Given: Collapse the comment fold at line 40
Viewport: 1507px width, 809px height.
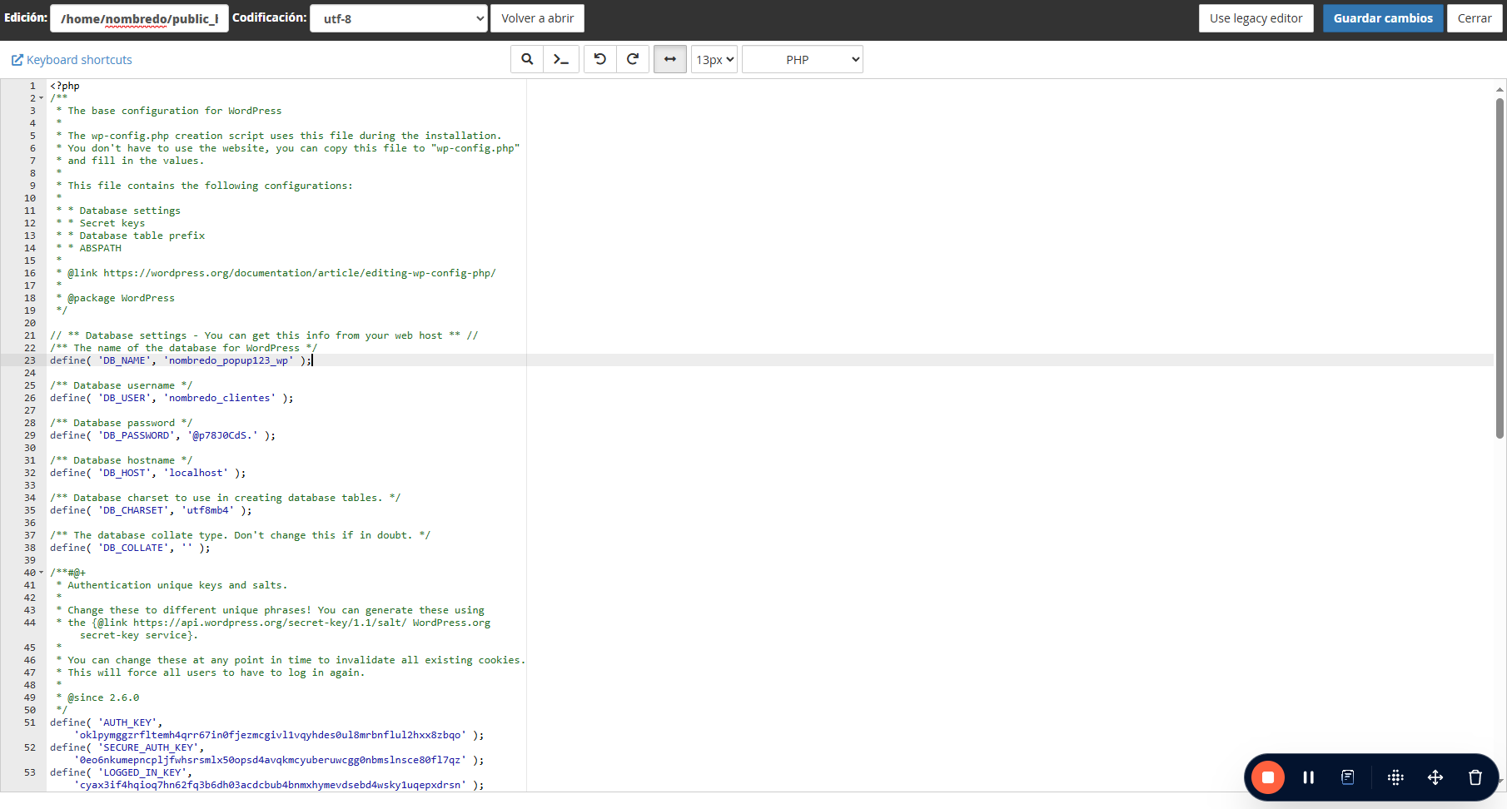Looking at the screenshot, I should pos(42,573).
